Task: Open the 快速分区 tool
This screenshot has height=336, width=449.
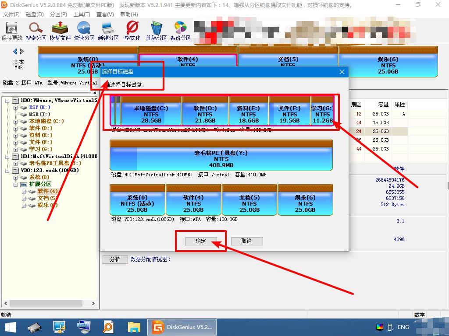Action: pyautogui.click(x=84, y=31)
